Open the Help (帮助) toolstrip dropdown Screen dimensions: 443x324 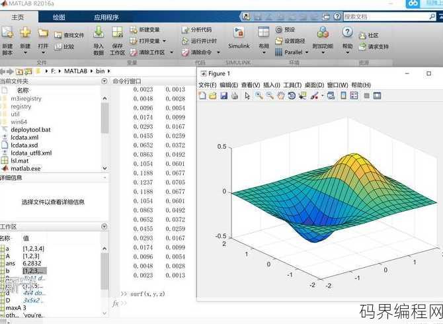click(348, 52)
